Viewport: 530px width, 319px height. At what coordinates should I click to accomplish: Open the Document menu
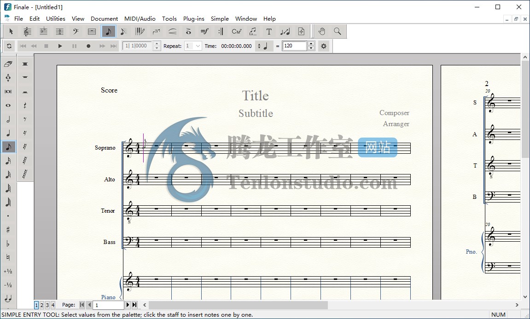[104, 18]
